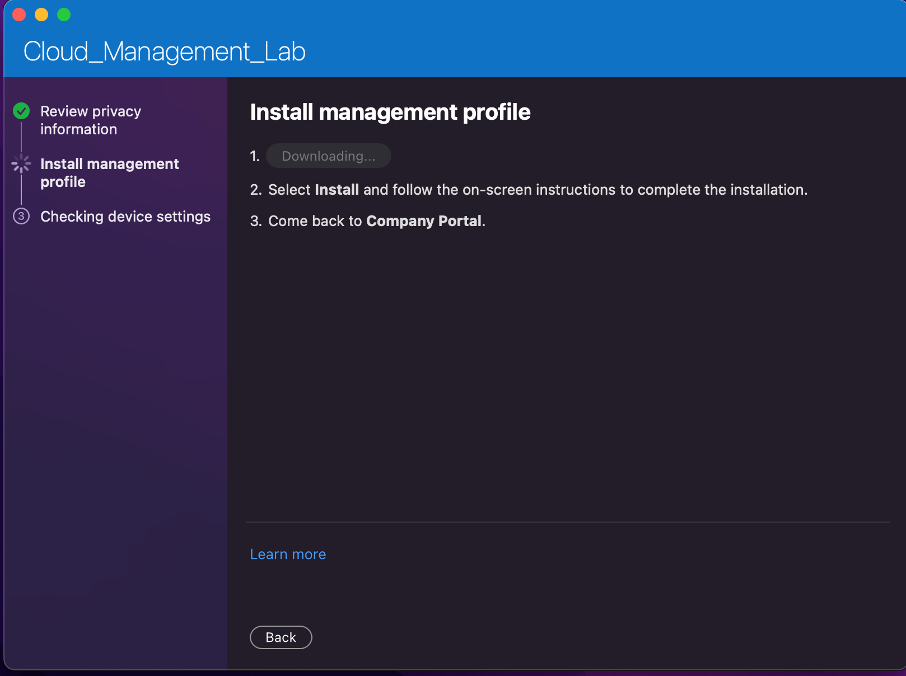Click the circled number 3 step icon
The width and height of the screenshot is (906, 676).
21,216
